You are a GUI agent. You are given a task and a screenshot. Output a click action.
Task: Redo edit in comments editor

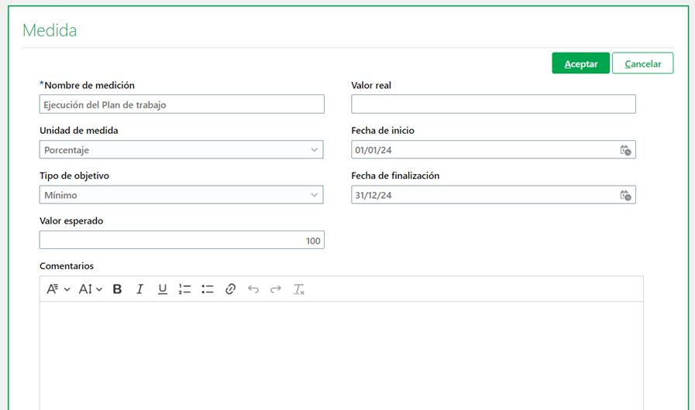pos(276,289)
